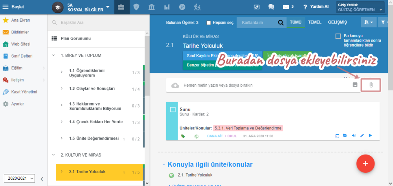The width and height of the screenshot is (393, 186).
Task: Open Bildirimler in the sidebar
Action: 20,32
